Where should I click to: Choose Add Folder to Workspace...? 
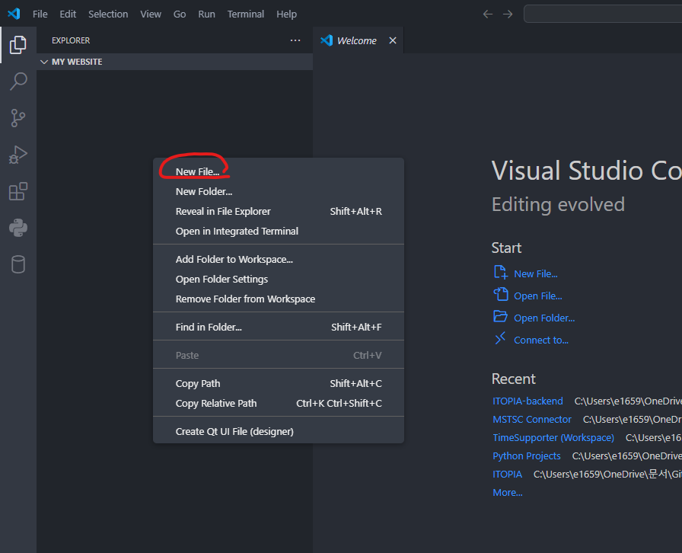pos(279,260)
